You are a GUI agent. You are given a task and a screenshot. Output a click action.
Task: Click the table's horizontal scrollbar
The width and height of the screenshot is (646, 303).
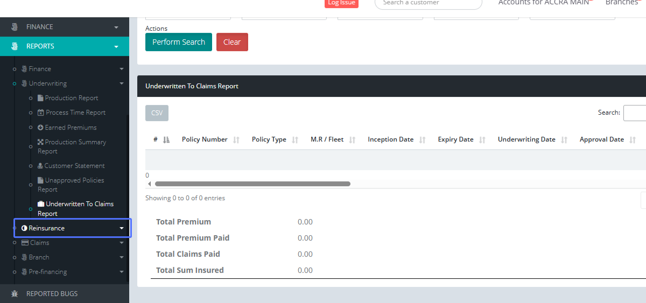coord(252,184)
